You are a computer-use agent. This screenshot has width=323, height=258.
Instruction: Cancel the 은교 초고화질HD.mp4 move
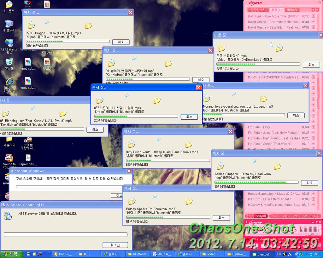[311, 65]
